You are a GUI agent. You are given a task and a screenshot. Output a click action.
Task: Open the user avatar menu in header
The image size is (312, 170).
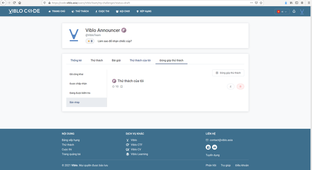point(302,12)
